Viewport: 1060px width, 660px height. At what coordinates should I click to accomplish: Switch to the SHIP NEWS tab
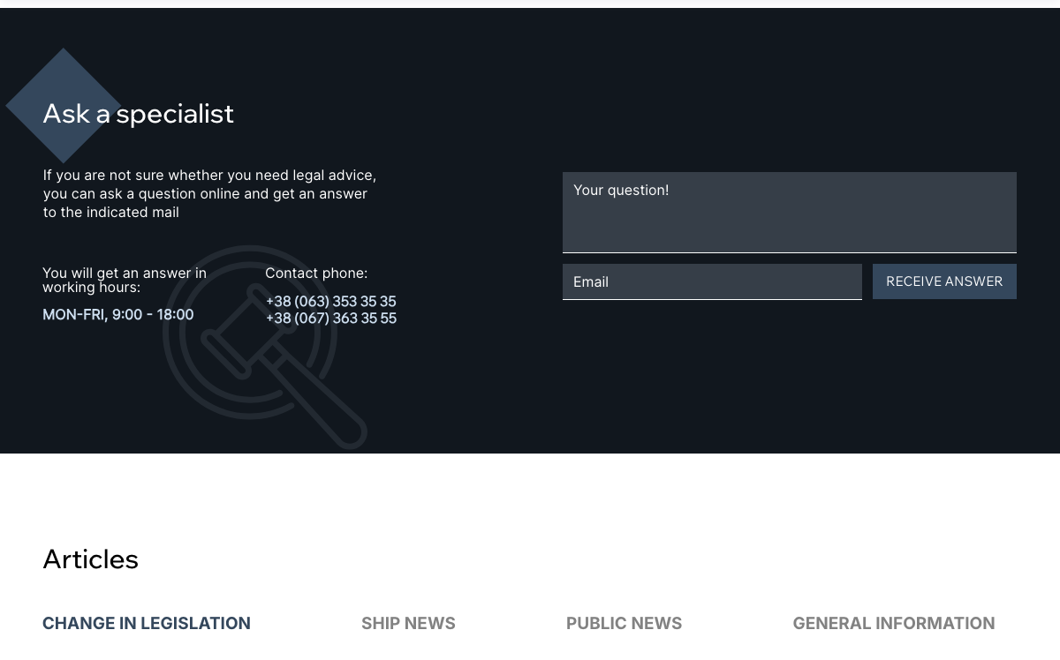pyautogui.click(x=408, y=623)
